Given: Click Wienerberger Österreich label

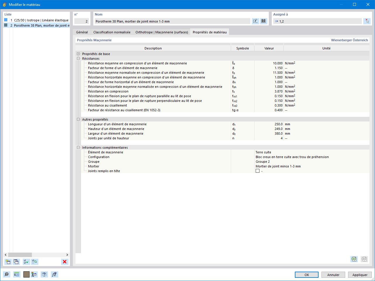Looking at the screenshot, I should [x=349, y=40].
